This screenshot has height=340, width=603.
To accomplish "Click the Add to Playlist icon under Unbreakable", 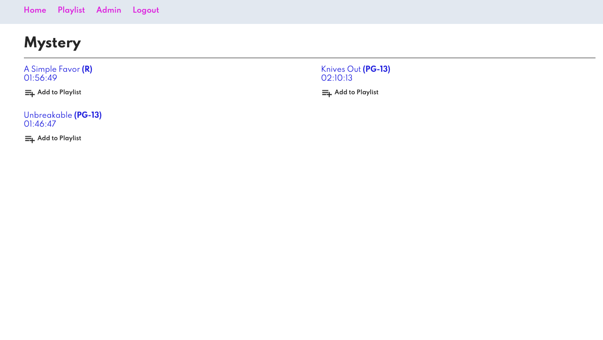I will (x=30, y=139).
